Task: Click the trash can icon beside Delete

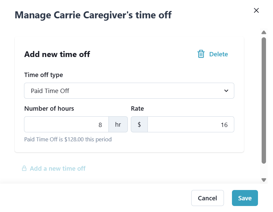Action: [201, 54]
